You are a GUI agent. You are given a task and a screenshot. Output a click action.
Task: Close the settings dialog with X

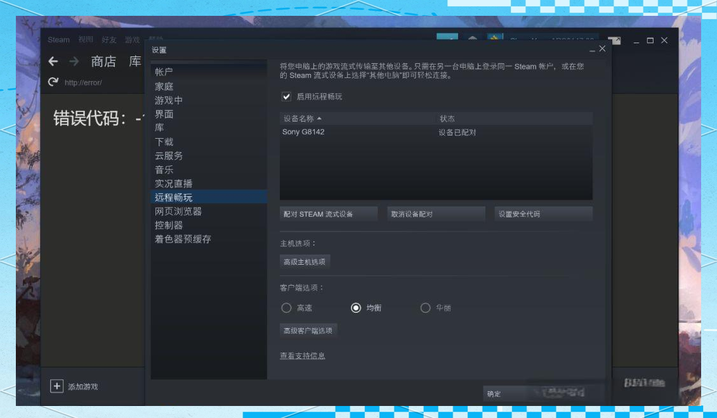[602, 49]
